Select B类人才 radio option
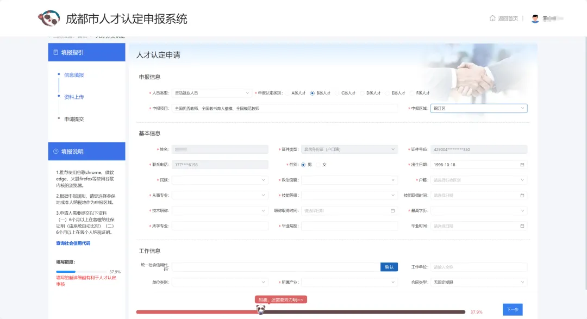587x319 pixels. [x=312, y=93]
